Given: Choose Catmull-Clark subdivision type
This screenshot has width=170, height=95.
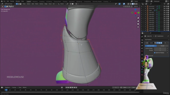Looking at the screenshot, I should tap(151, 46).
